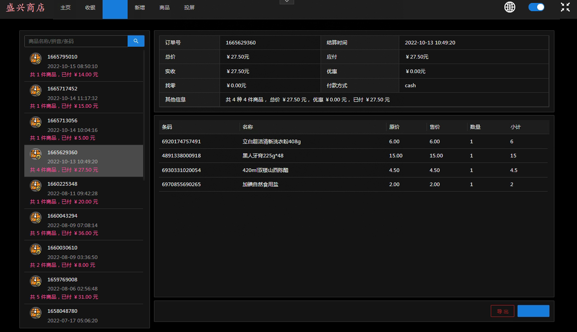Click the order number value in details panel
This screenshot has width=577, height=332.
point(241,43)
